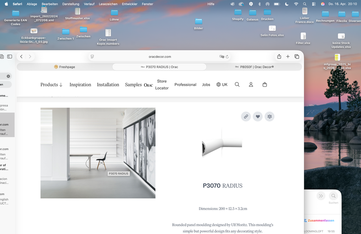Open the Shopify folder on desktop
Screen dimensions: 361x234
238,15
